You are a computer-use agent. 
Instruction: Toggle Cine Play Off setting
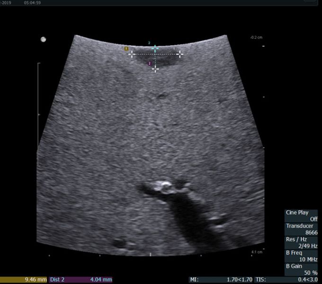tap(301, 216)
